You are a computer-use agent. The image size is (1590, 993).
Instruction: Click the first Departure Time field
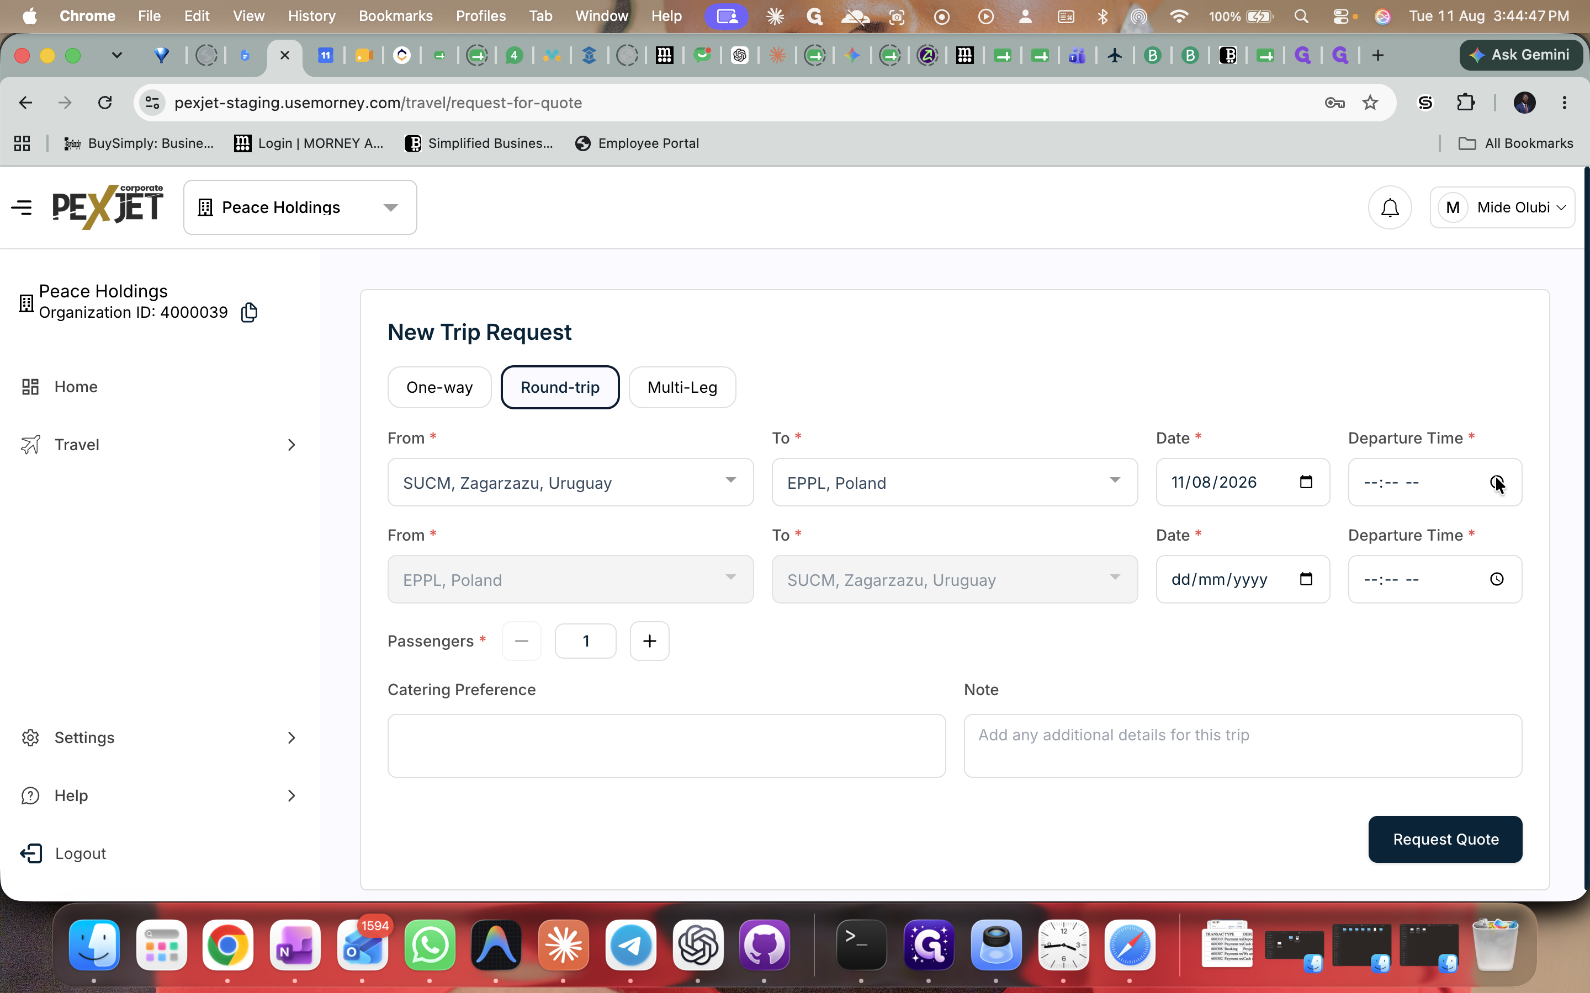click(1434, 482)
